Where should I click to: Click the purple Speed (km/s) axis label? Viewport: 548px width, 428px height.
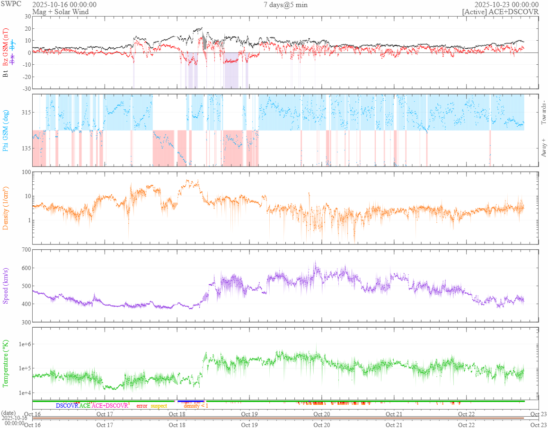coord(6,285)
